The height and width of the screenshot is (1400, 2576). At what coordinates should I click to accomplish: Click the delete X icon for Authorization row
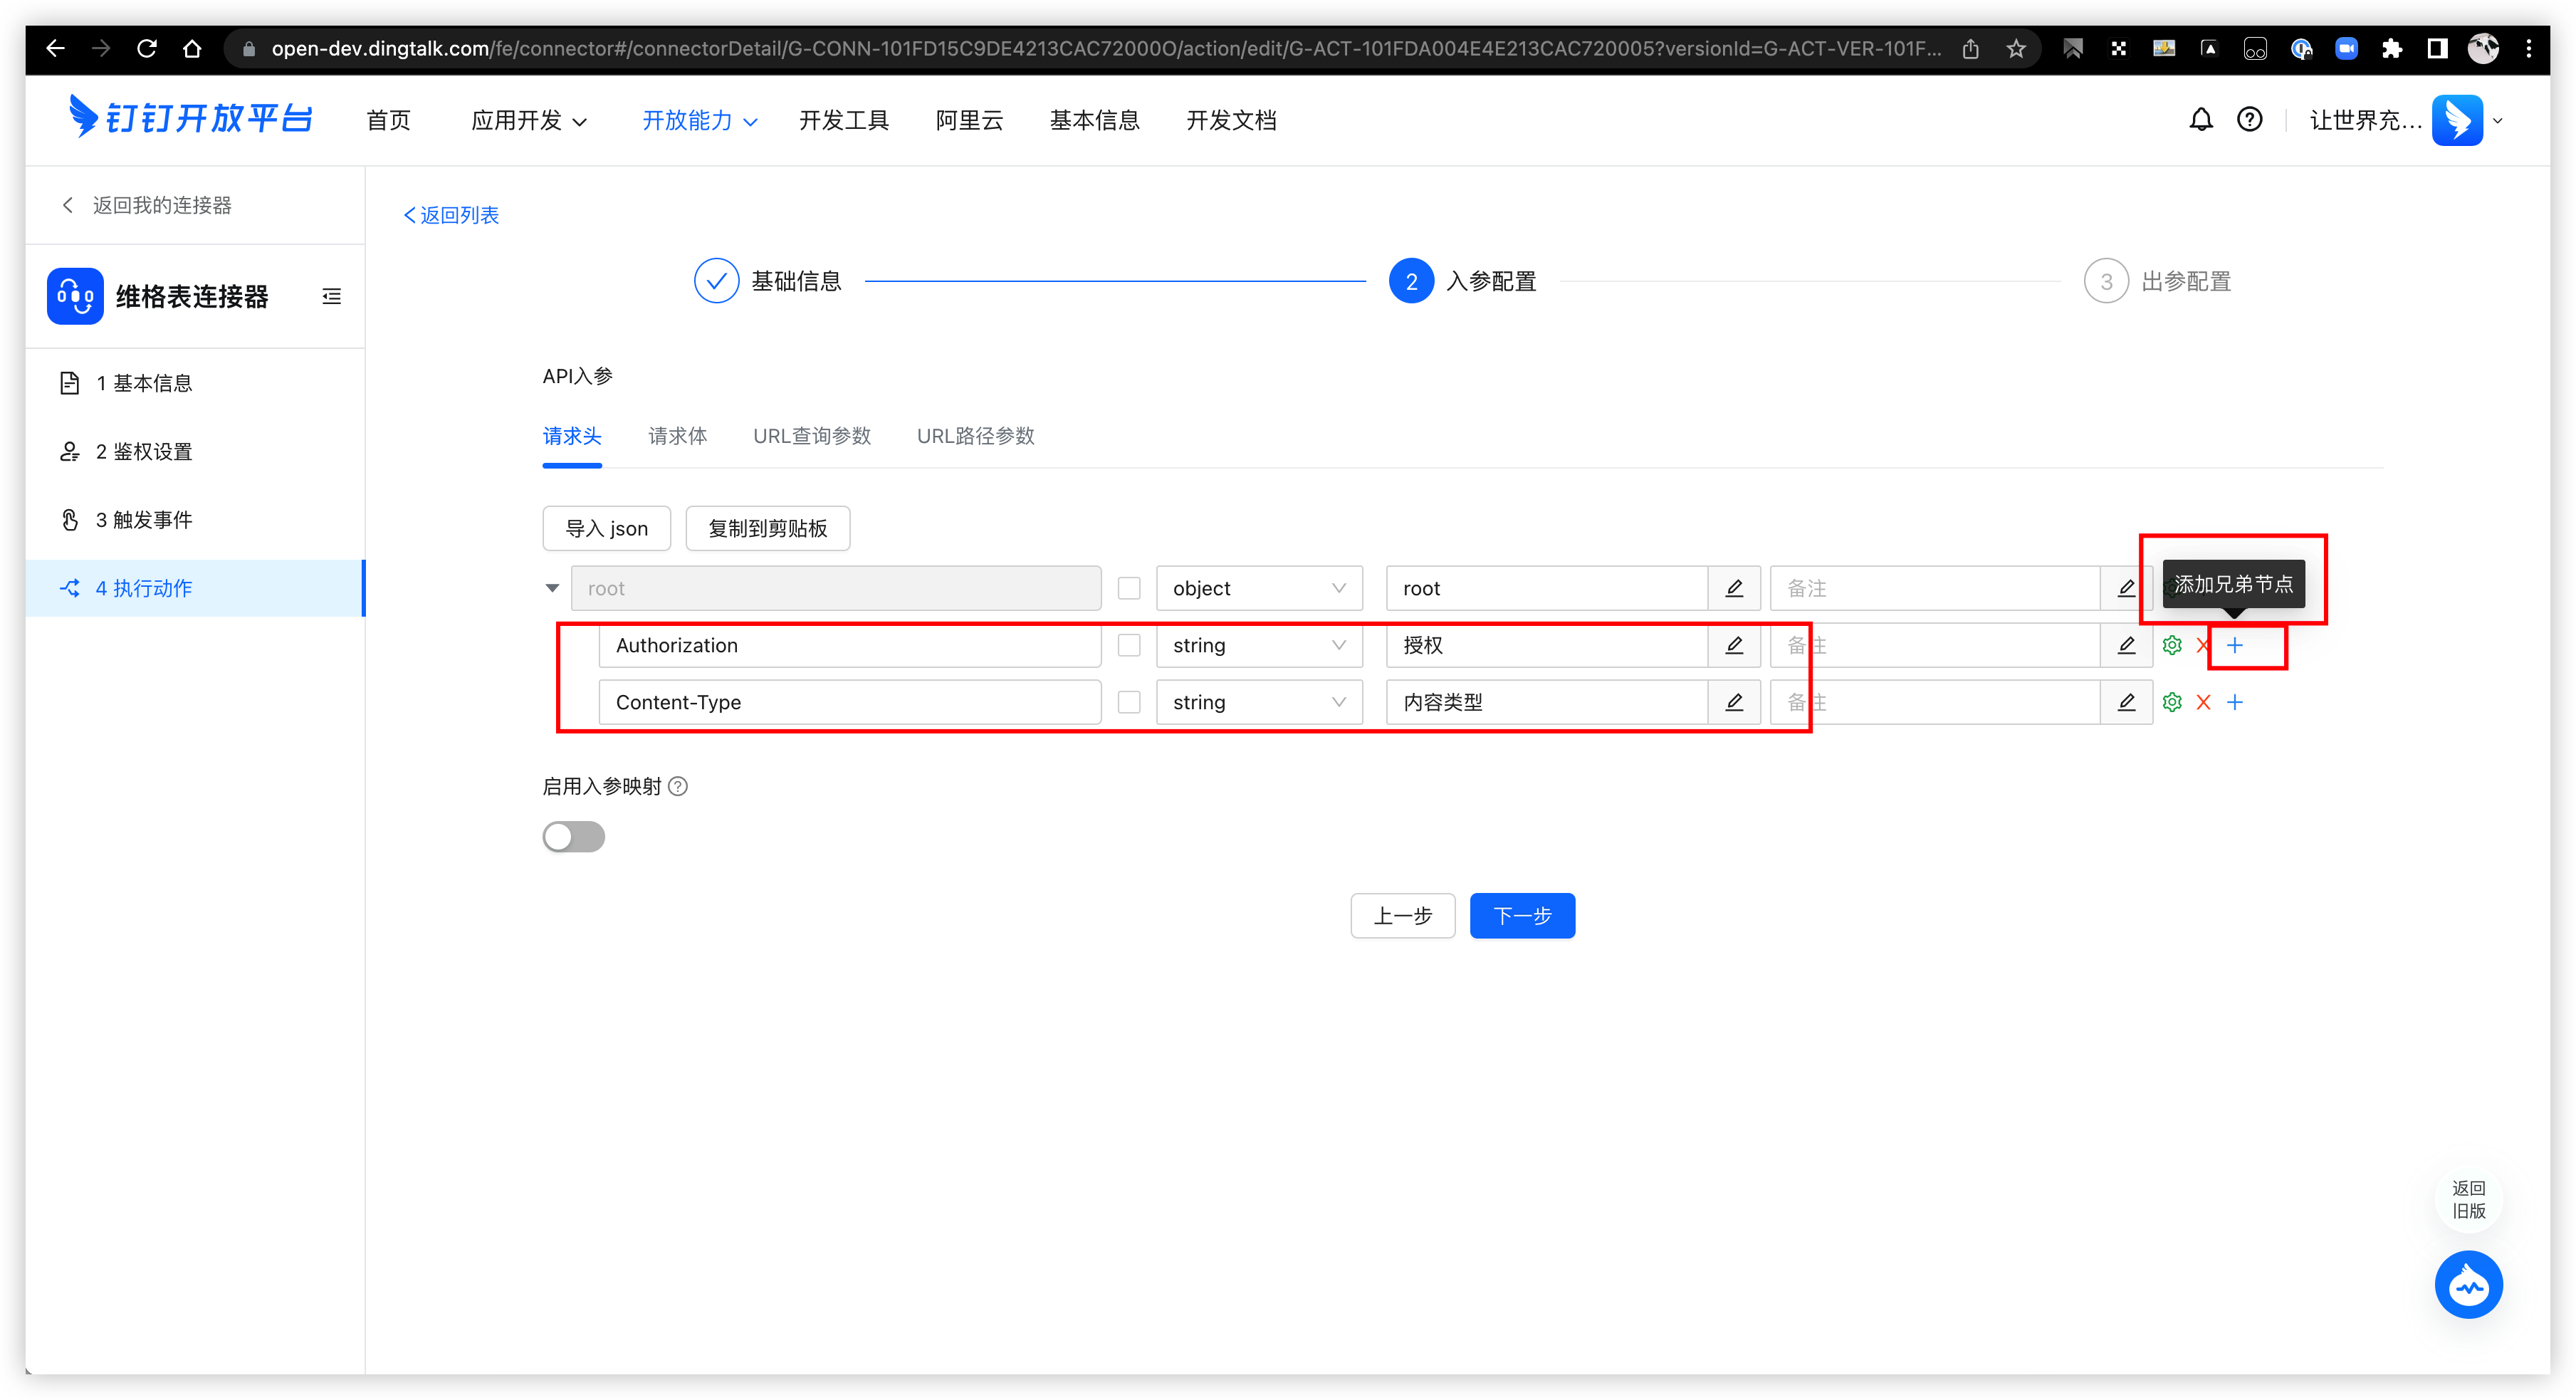coord(2202,645)
